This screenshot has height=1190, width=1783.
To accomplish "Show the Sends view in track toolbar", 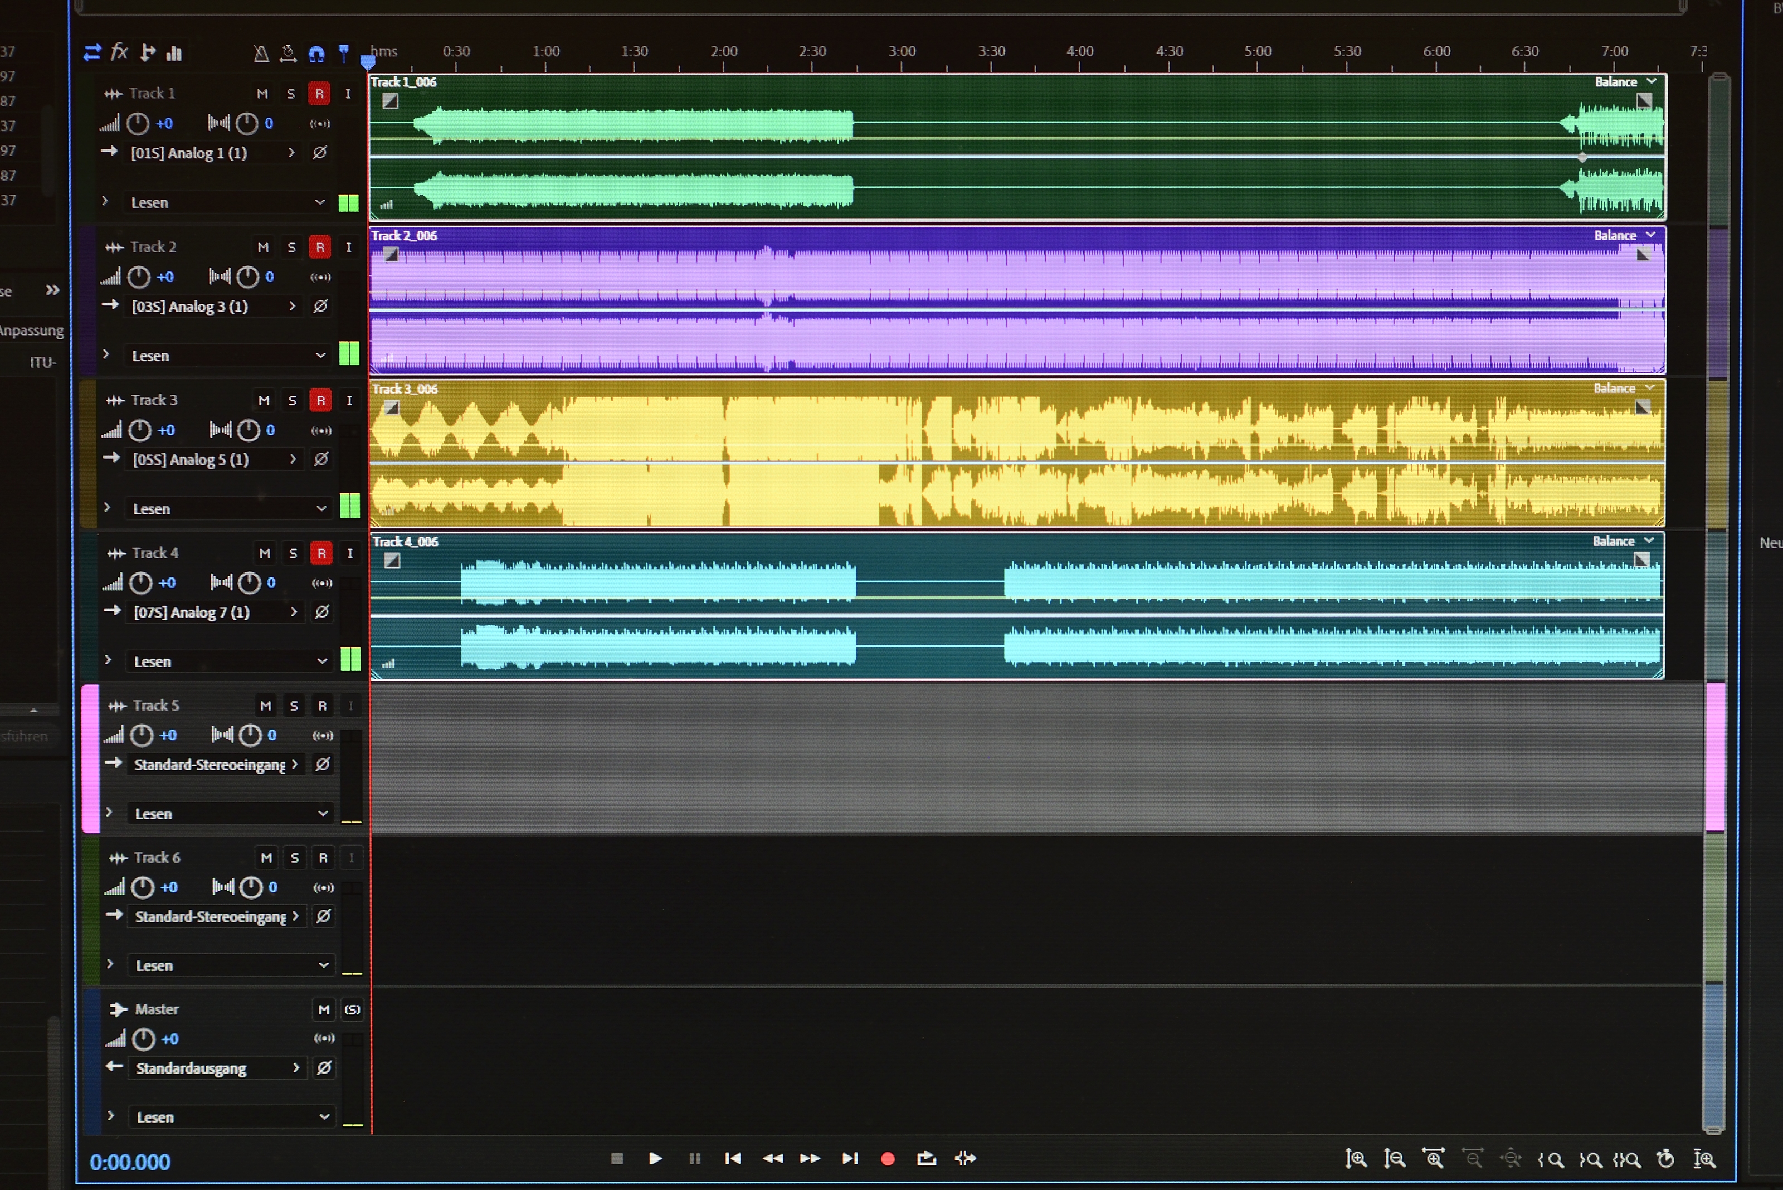I will (148, 52).
